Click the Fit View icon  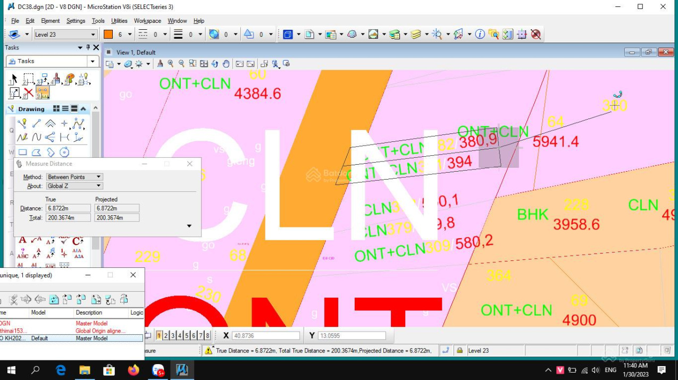point(204,64)
